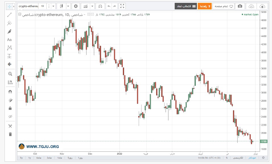
Task: Toggle lock all drawings padlock
Action: pos(10,108)
